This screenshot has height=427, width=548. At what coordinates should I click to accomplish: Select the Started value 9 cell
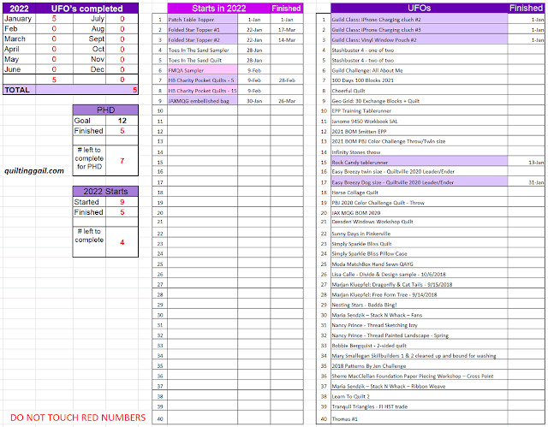122,202
